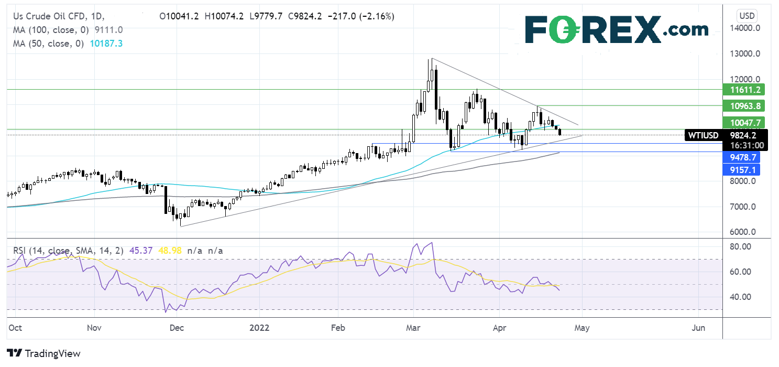The height and width of the screenshot is (367, 779).
Task: Click the Mar date axis label
Action: point(414,328)
